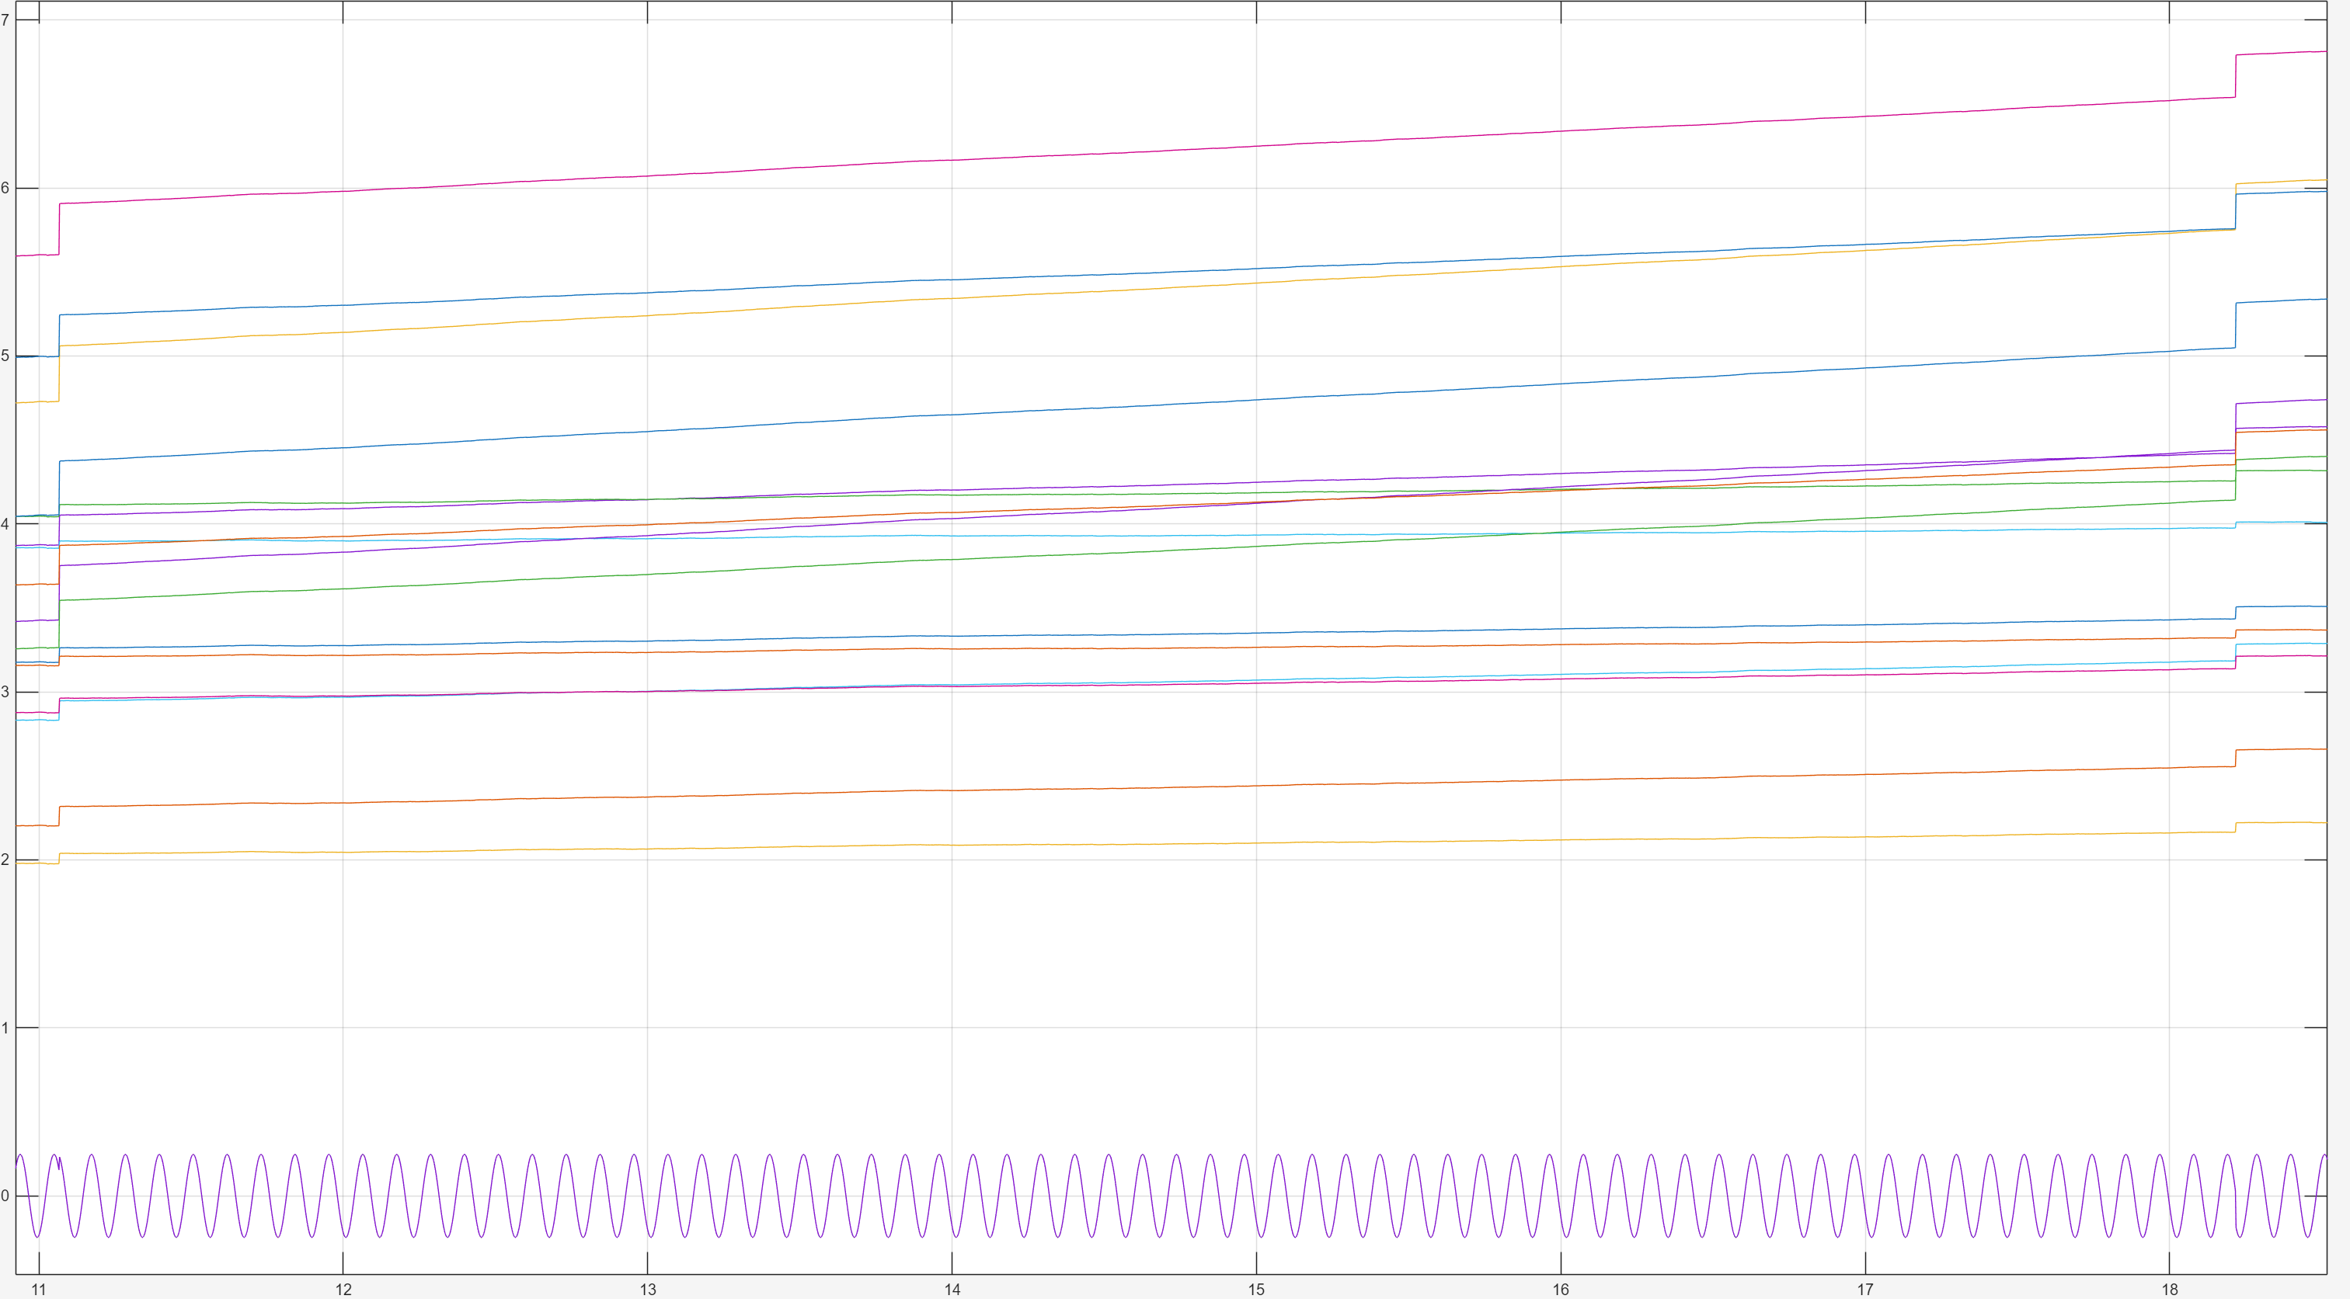This screenshot has height=1299, width=2350.
Task: Click the x-axis tick label 13
Action: coord(648,1289)
